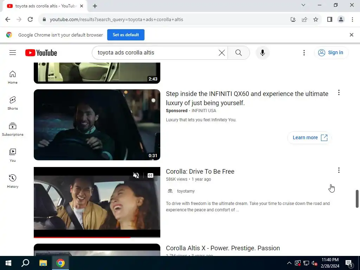Viewport: 360px width, 270px height.
Task: Open the muted volume tray icon
Action: 315,263
